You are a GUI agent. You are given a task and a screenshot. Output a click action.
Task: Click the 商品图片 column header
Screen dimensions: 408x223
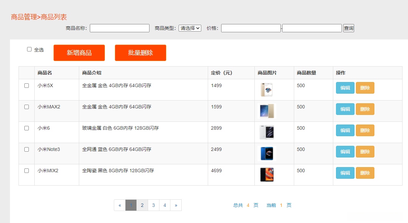point(267,73)
